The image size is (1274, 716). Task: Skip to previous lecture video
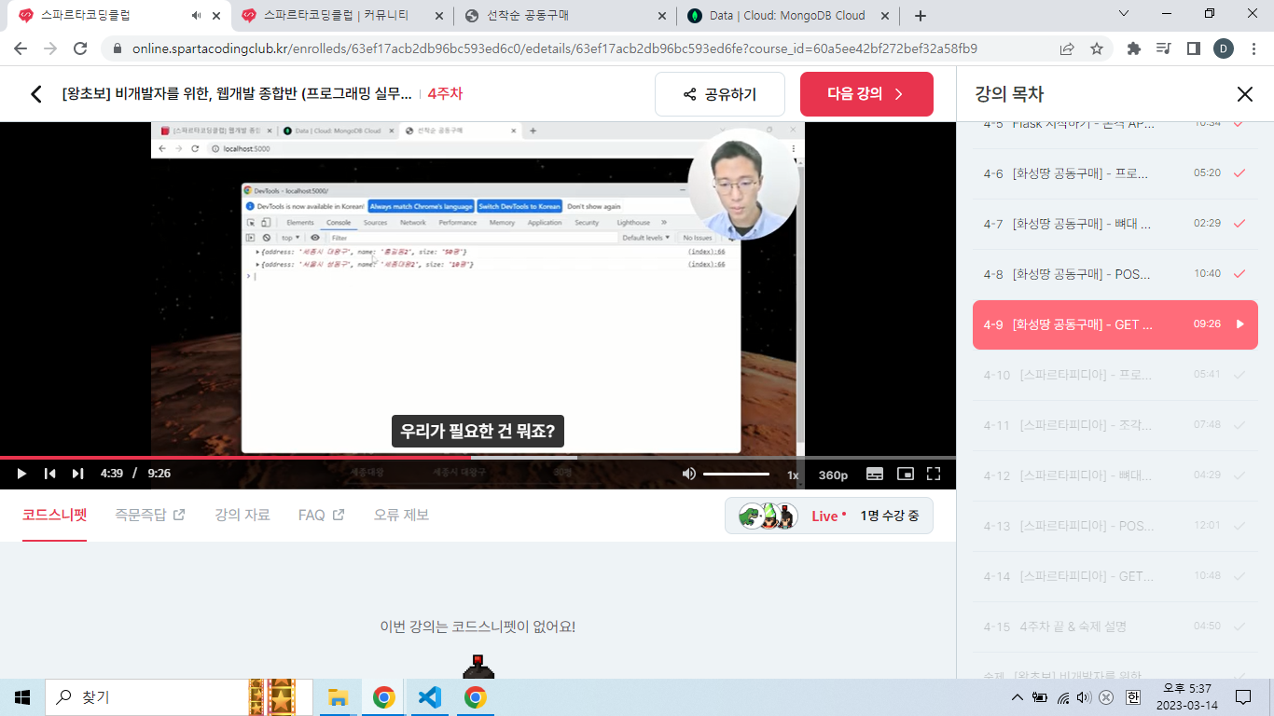point(50,474)
